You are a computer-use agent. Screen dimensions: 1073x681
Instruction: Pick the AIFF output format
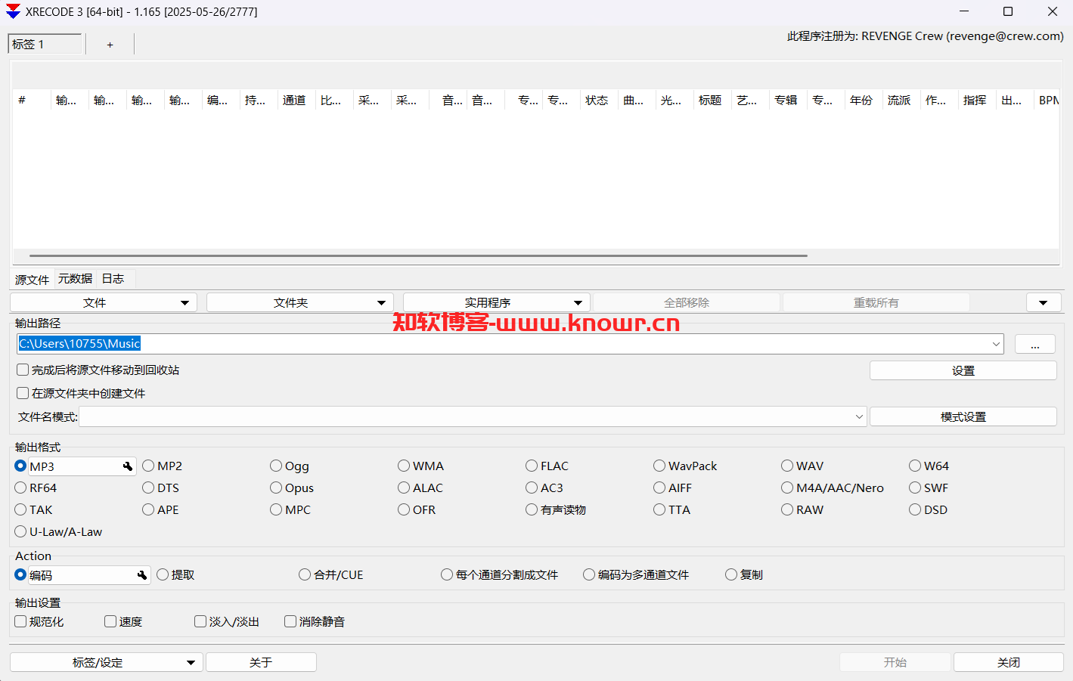pos(673,488)
